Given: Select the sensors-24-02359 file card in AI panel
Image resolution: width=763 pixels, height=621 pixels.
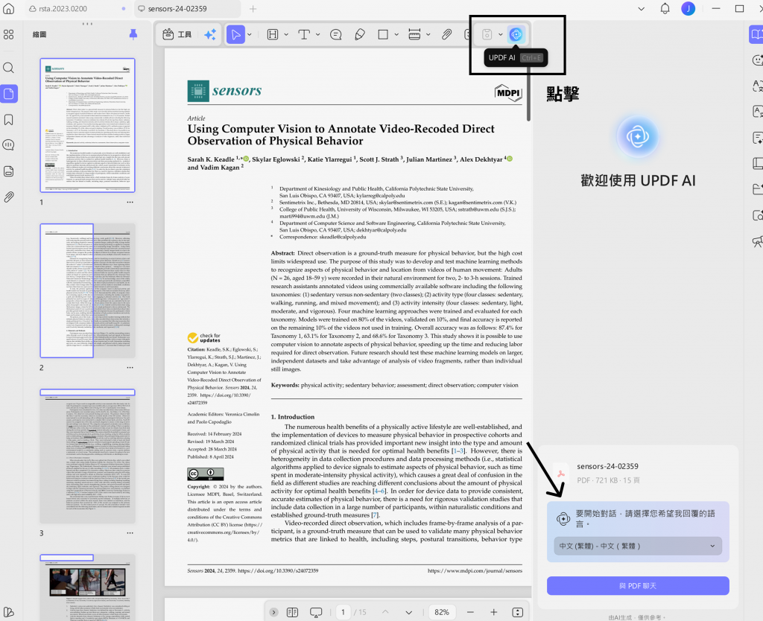Looking at the screenshot, I should [x=638, y=473].
